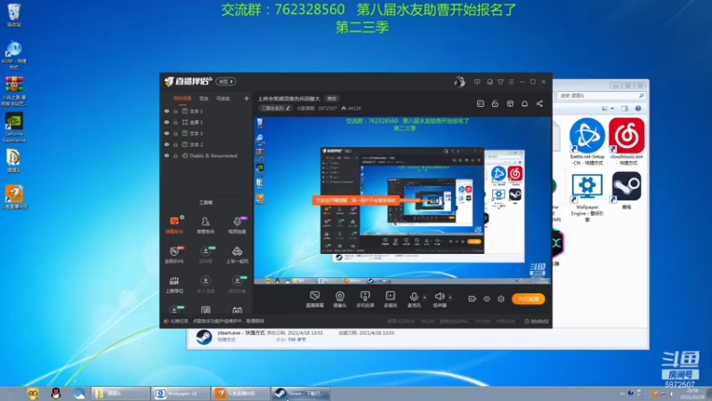Select the Steam shortcut in the Explorer window
Viewport: 712px width, 401px height.
click(x=627, y=191)
